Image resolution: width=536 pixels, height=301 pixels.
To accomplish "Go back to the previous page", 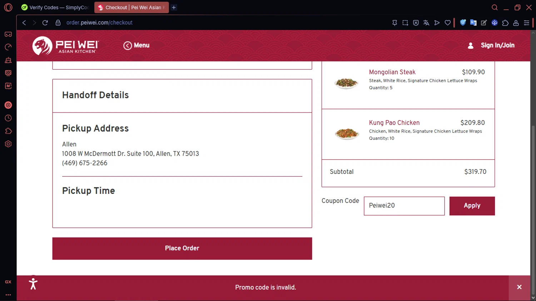I will [x=24, y=22].
